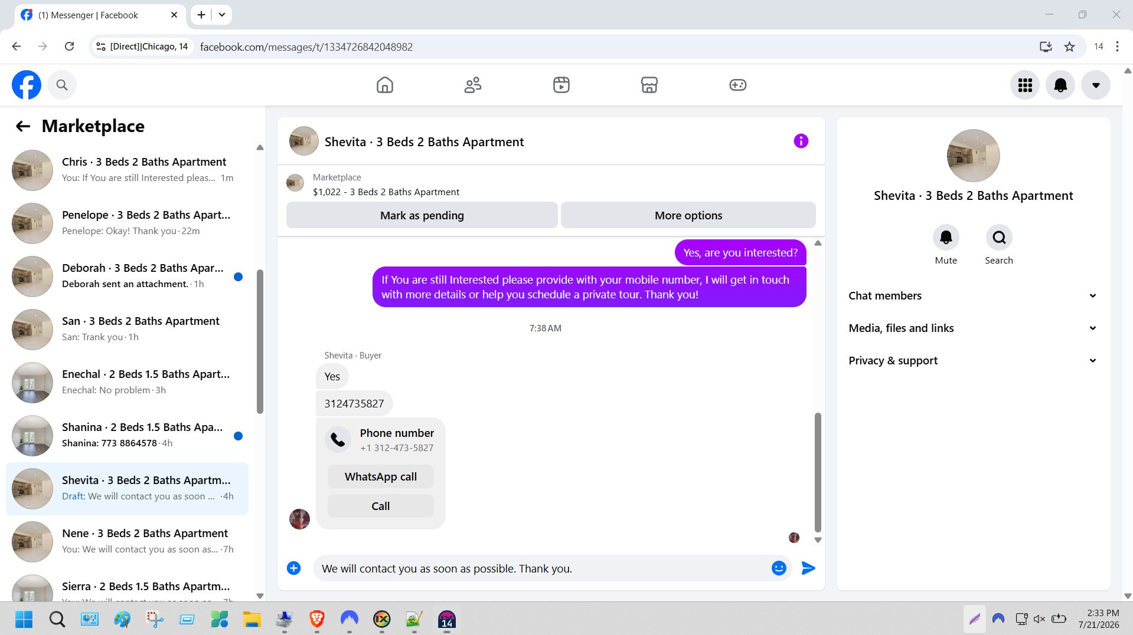
Task: Click the taskbar volume icon
Action: point(1039,618)
